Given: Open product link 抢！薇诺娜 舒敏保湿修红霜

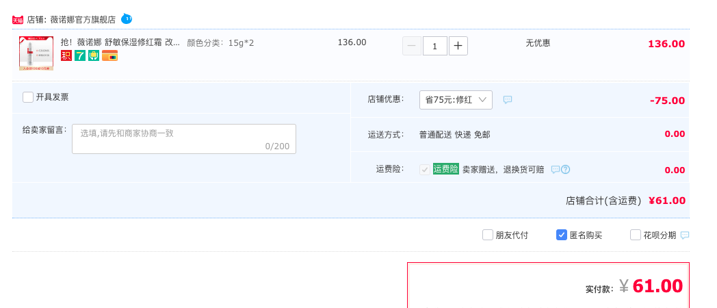Looking at the screenshot, I should 120,42.
